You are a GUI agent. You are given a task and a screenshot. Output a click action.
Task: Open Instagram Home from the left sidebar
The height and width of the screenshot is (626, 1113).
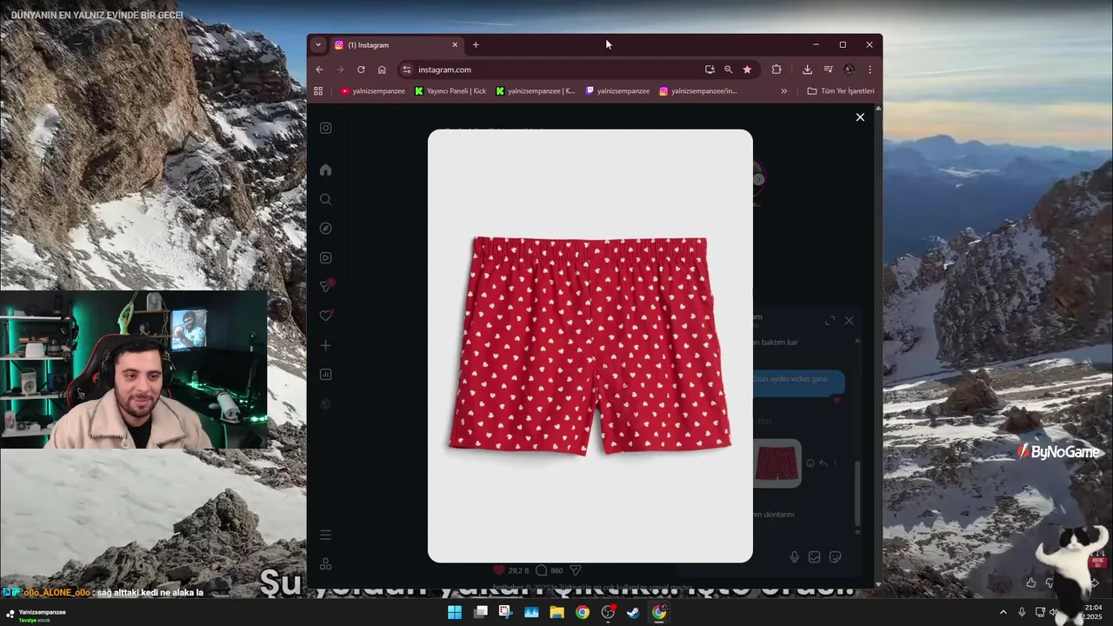(325, 170)
